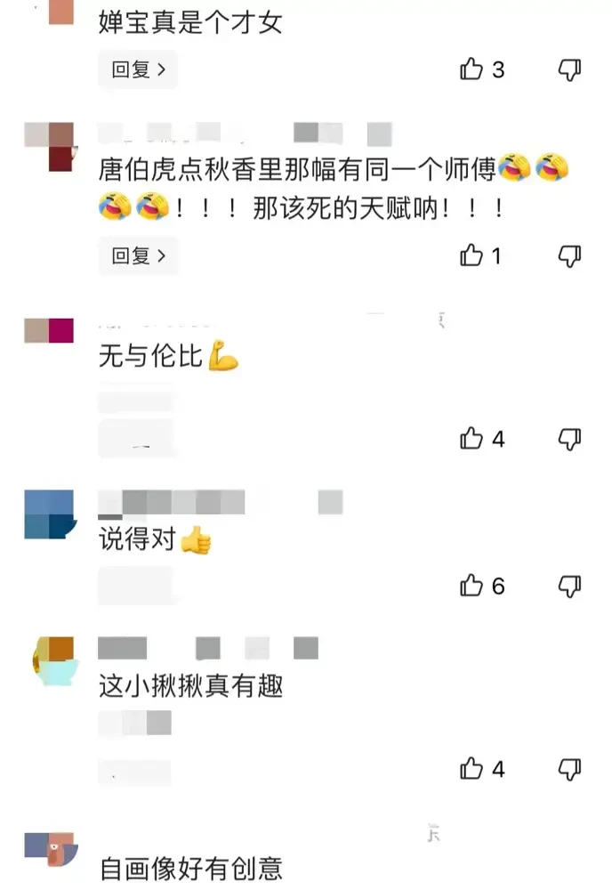The width and height of the screenshot is (612, 890).
Task: Open avatar of 这小揪揪真有趣 commenter
Action: [53, 660]
